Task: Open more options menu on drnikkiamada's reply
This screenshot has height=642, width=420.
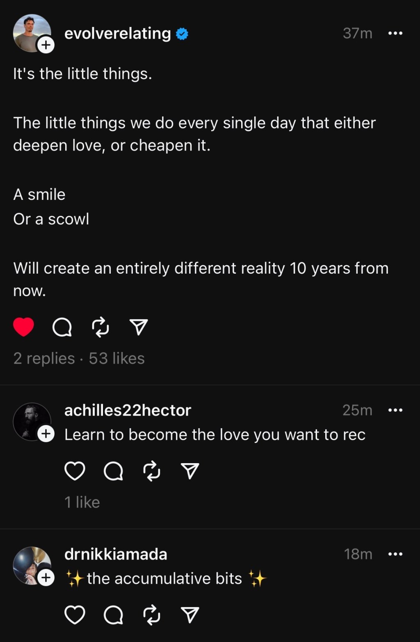Action: pos(395,554)
